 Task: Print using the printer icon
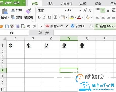click(18, 26)
